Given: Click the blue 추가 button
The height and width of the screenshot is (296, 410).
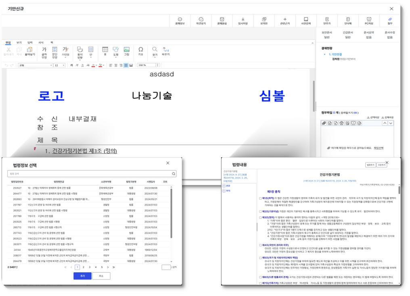Looking at the screenshot, I should point(82,276).
